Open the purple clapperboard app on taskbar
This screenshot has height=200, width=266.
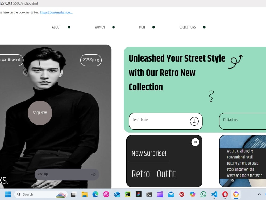160,194
